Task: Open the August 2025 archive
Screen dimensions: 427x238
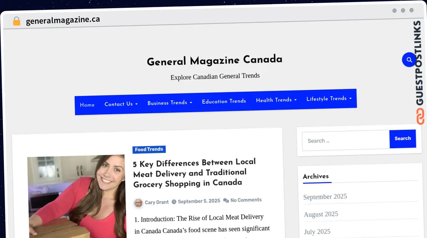Action: [x=321, y=214]
